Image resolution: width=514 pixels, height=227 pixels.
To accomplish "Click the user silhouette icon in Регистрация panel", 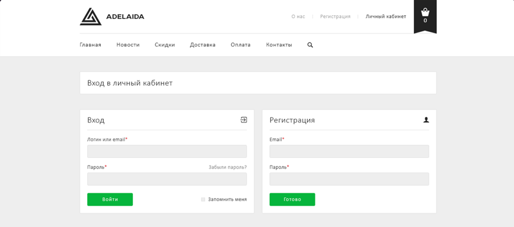I will pyautogui.click(x=426, y=120).
